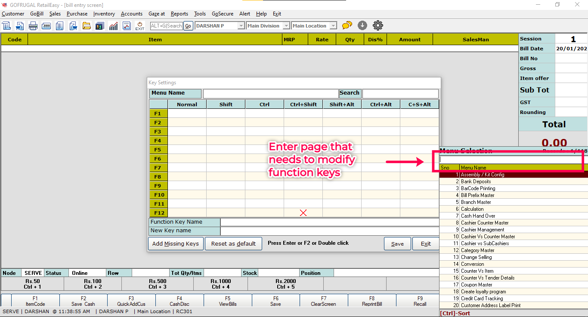Click the Ctrl+Shift column header in the key grid
Viewport: 588px width, 317px height.
[x=303, y=105]
